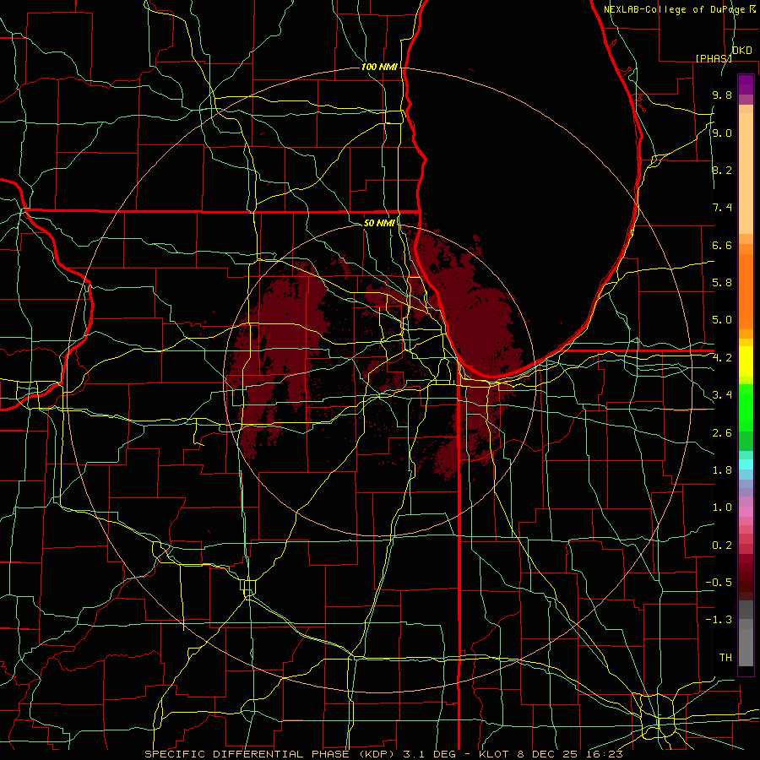Click the dark red echo over Lake Michigan
Screen dimensions: 760x760
coord(477,320)
